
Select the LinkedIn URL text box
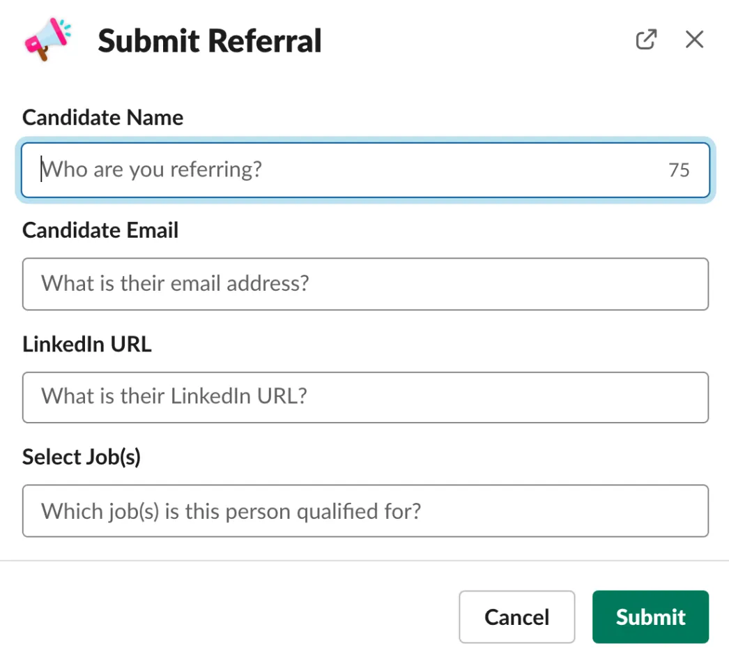(x=365, y=398)
